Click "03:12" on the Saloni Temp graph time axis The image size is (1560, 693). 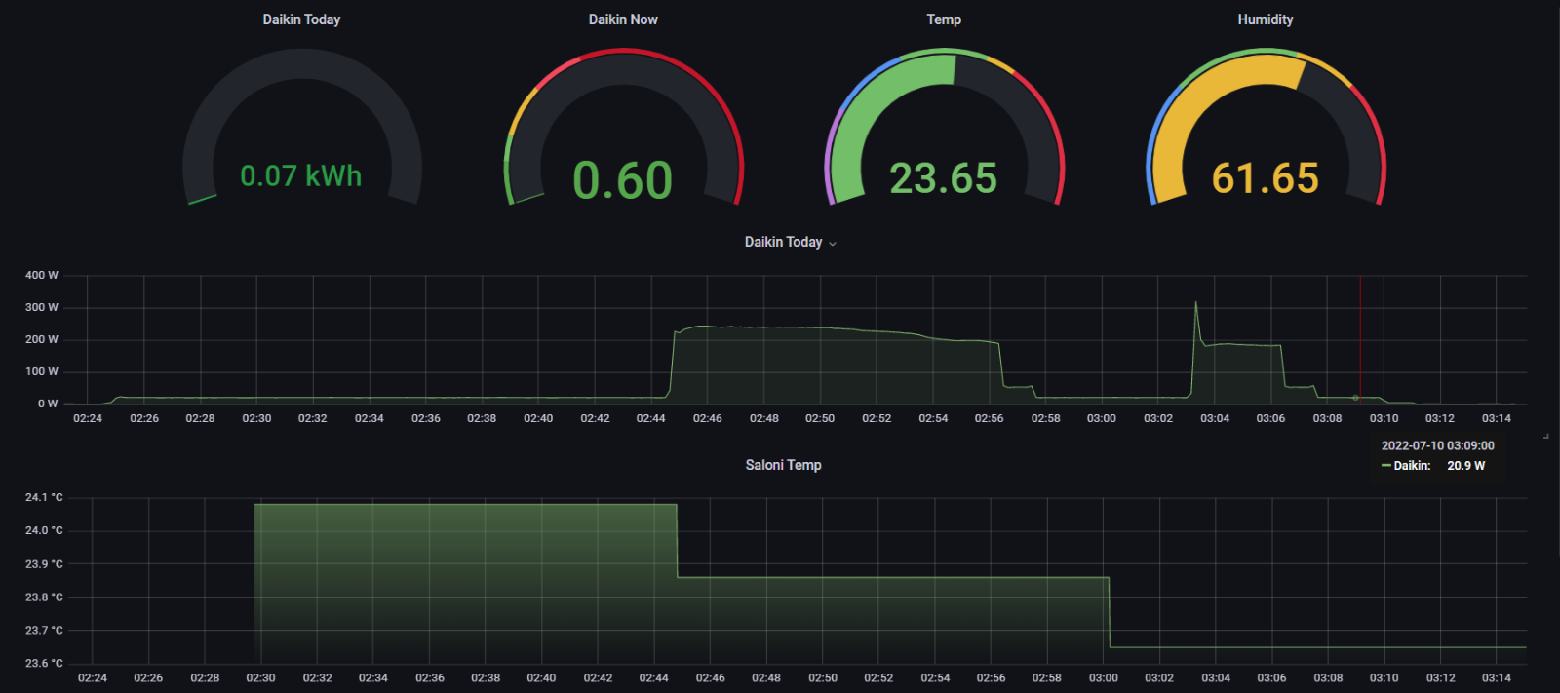[x=1441, y=678]
